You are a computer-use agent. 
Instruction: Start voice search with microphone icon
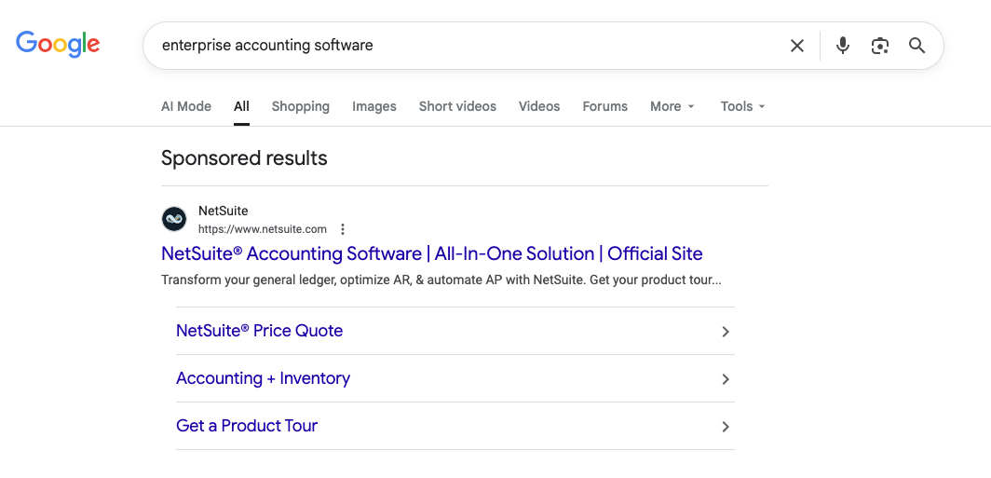click(x=843, y=46)
